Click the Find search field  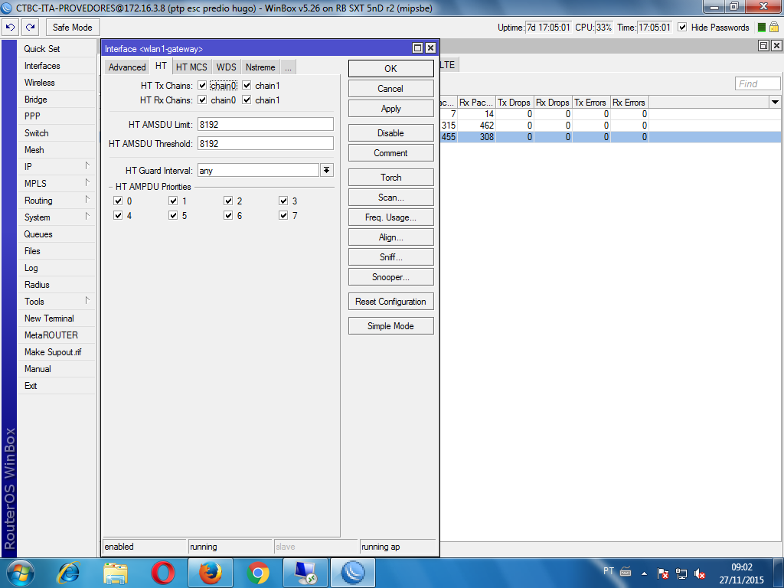[x=757, y=83]
